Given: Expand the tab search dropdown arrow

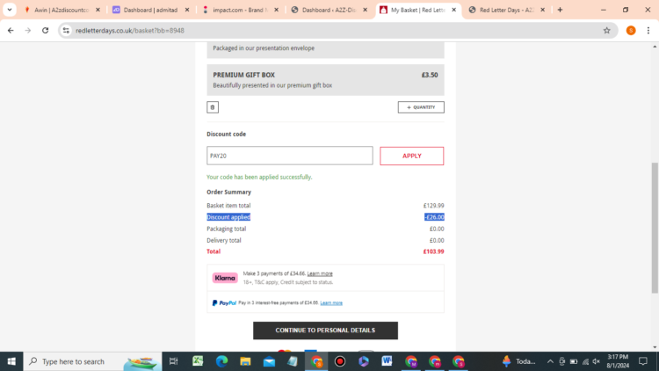Looking at the screenshot, I should pos(10,10).
